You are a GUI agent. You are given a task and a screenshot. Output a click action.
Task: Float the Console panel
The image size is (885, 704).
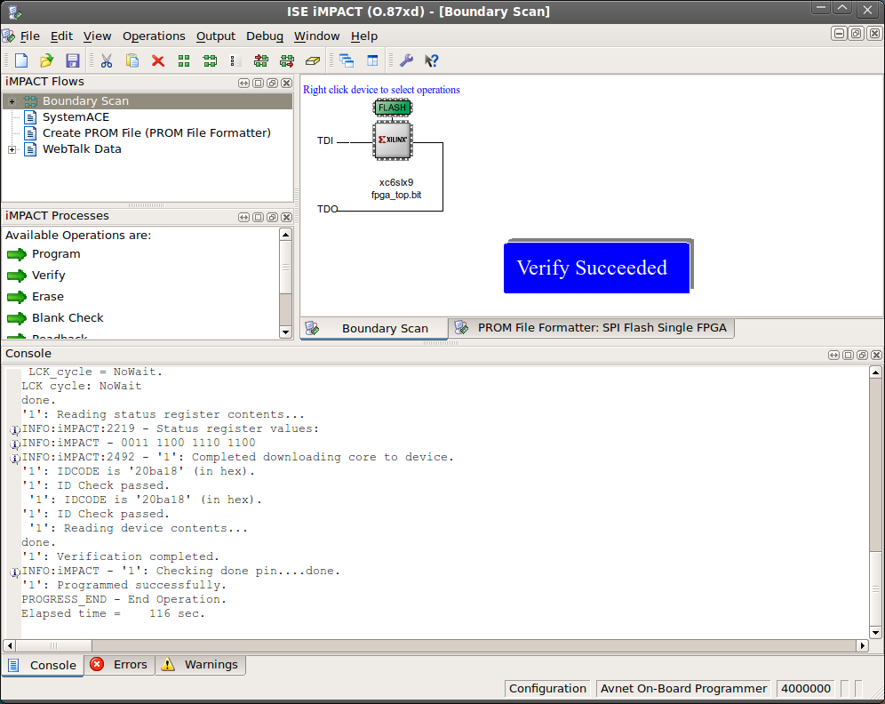862,355
